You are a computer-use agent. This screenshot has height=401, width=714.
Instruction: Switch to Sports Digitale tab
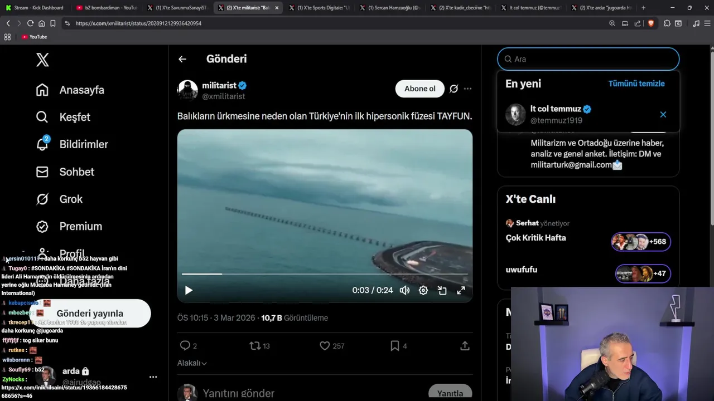click(319, 8)
